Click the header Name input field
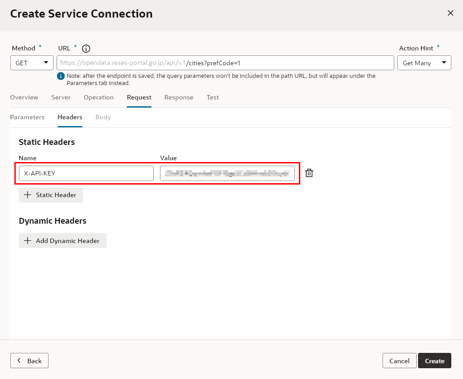 [x=86, y=173]
